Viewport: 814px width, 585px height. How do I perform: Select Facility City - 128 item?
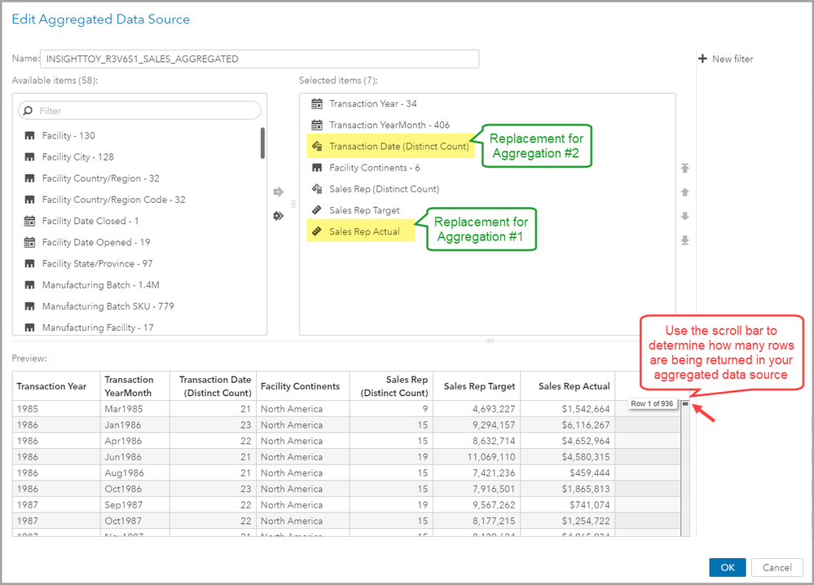coord(77,157)
